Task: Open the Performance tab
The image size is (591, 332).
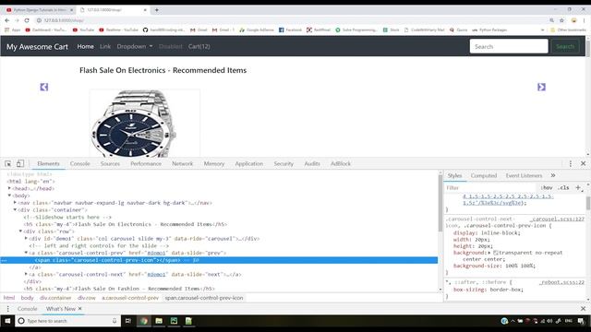Action: (x=146, y=163)
